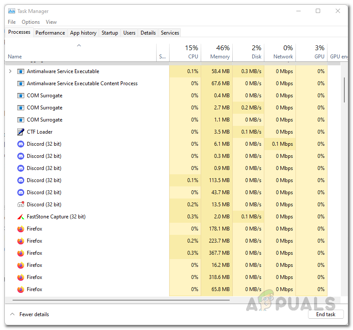
Task: Click Firefox icon in the 65.8 MB row
Action: [20, 289]
